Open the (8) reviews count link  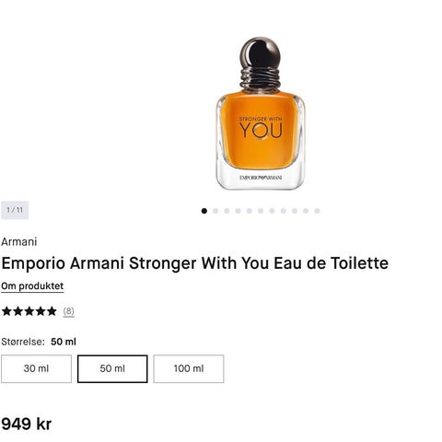click(69, 311)
